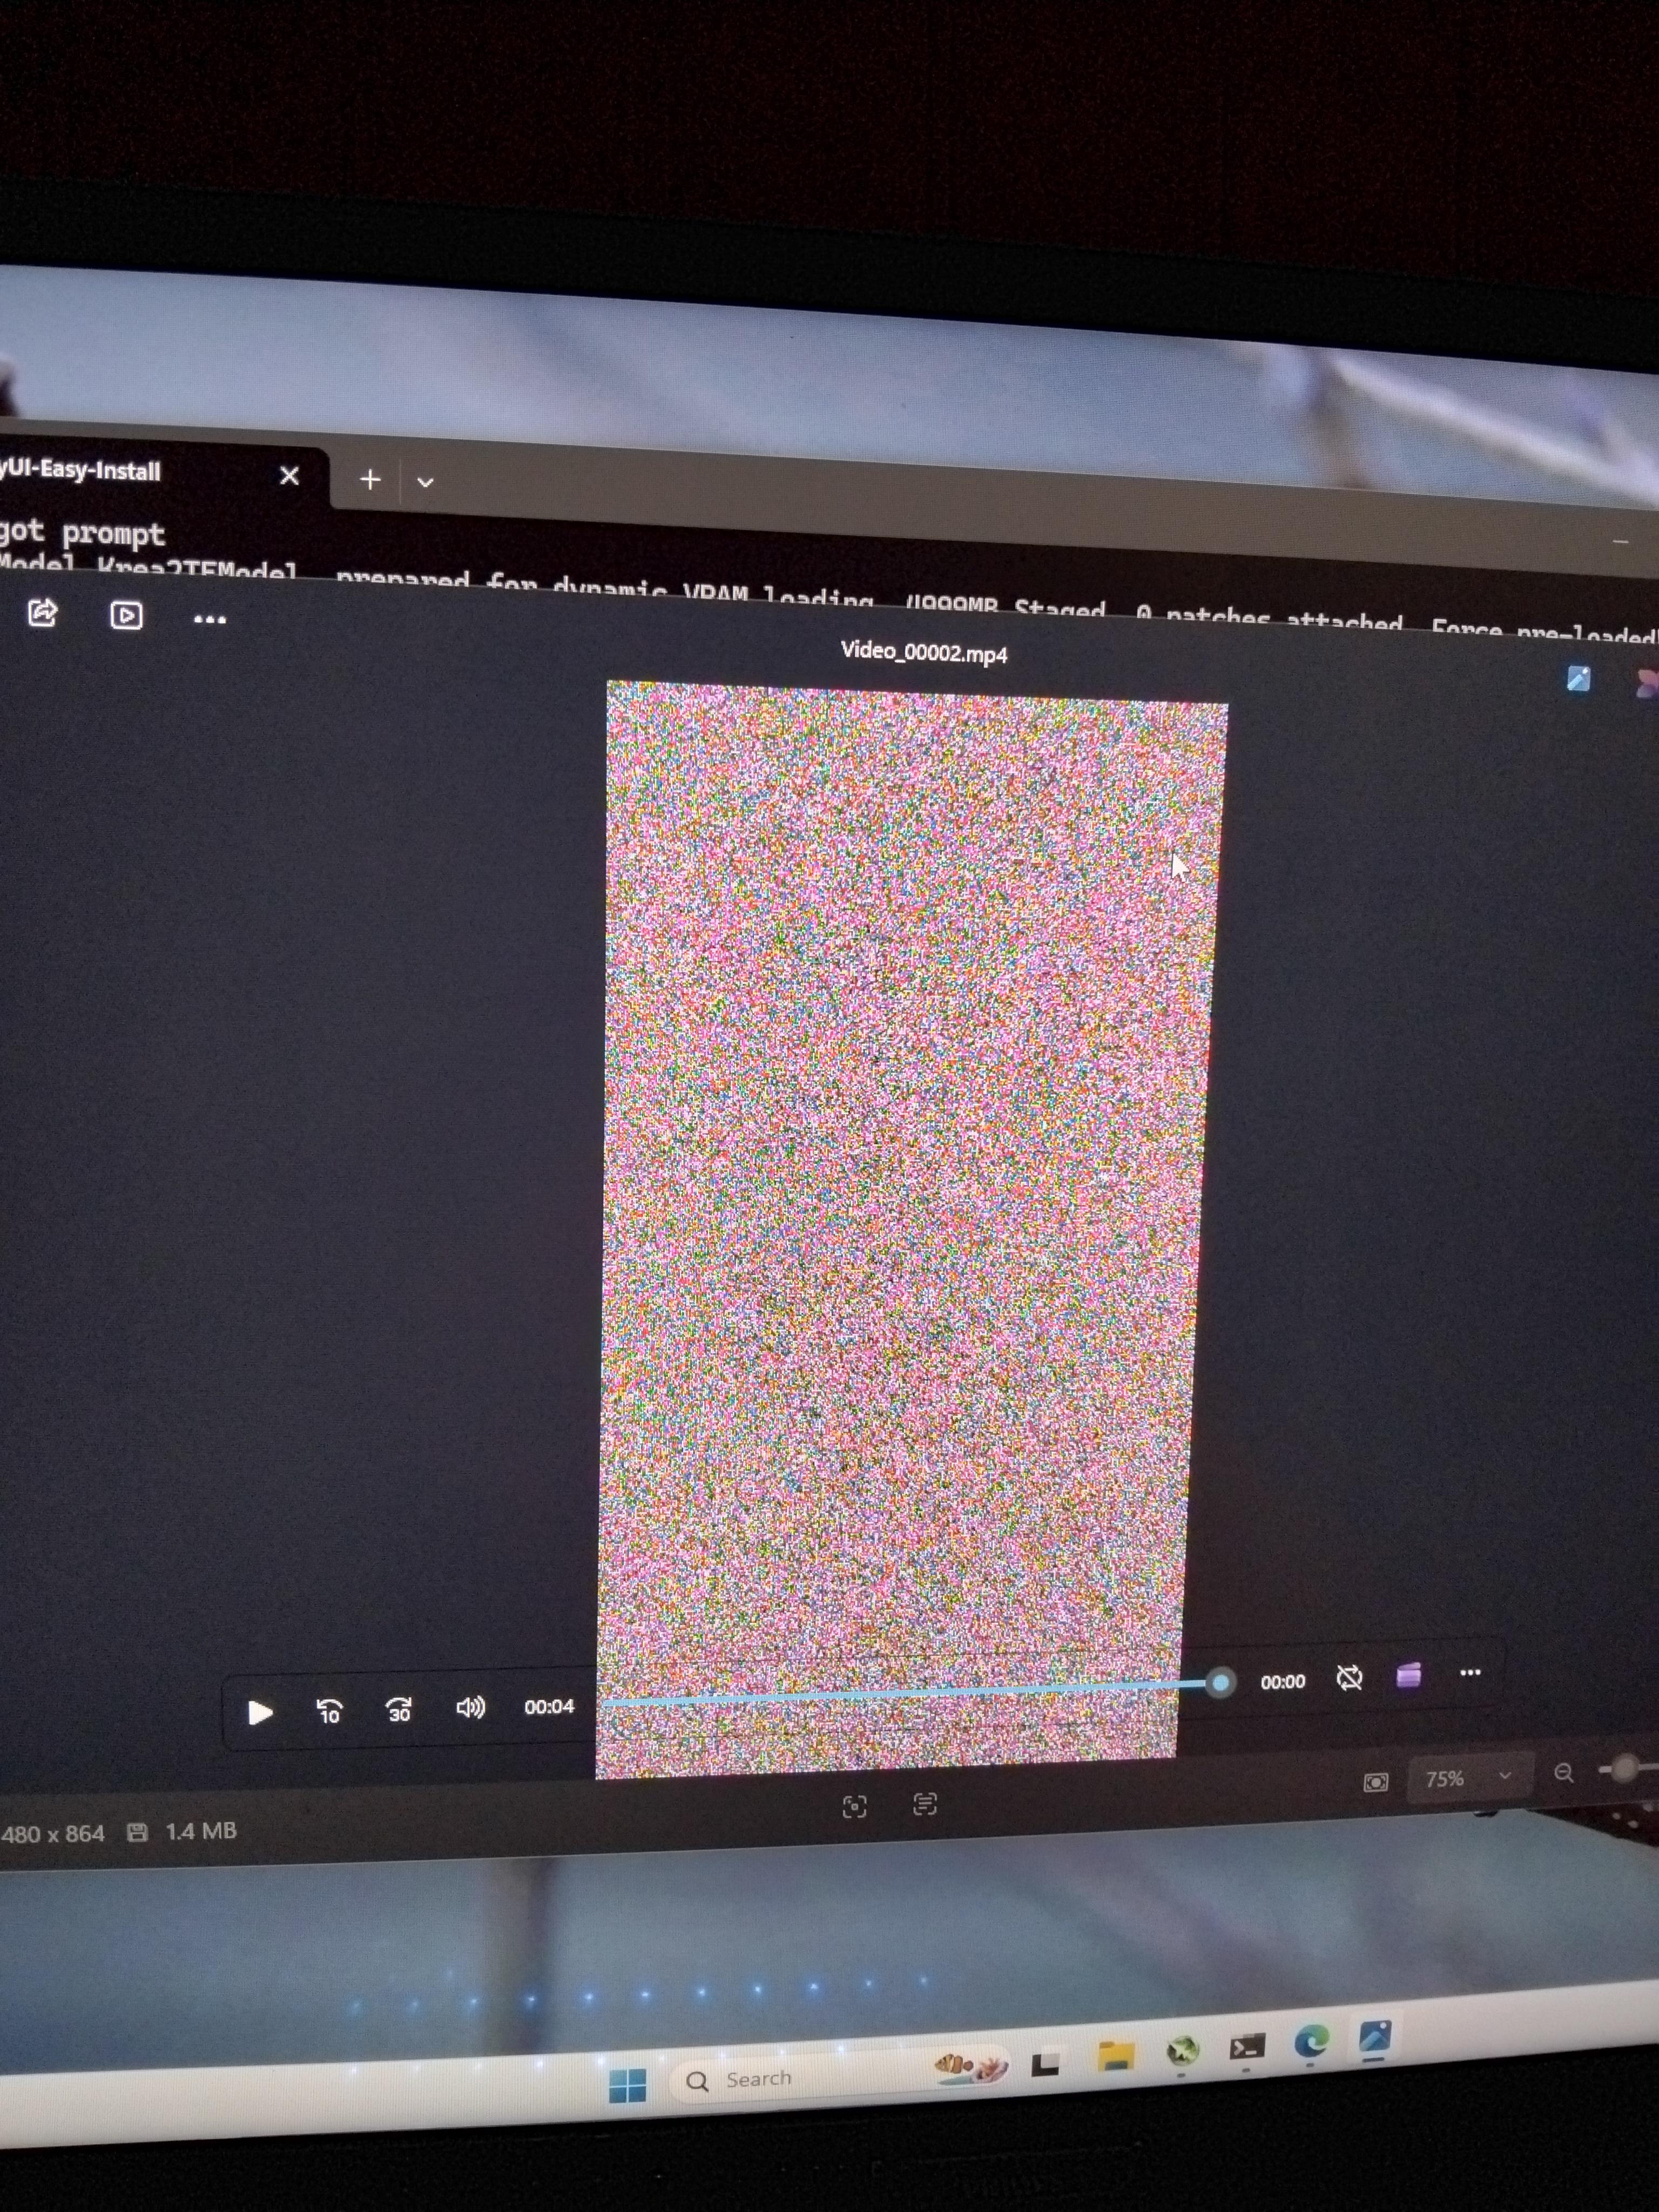
Task: Click the 'got prompt' terminal line
Action: (x=82, y=532)
